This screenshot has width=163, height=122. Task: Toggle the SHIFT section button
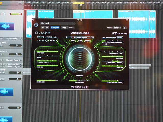pos(80,41)
